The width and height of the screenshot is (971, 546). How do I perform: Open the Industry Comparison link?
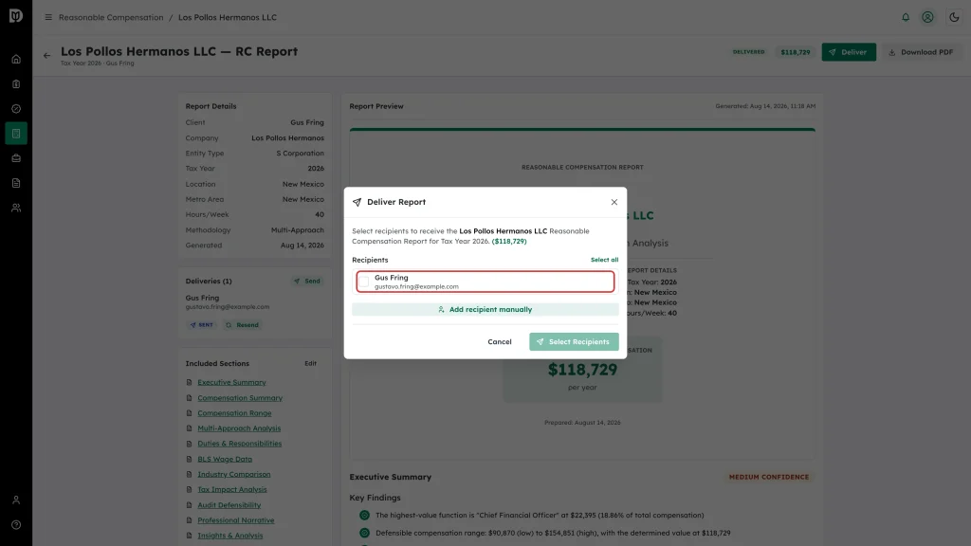tap(233, 474)
